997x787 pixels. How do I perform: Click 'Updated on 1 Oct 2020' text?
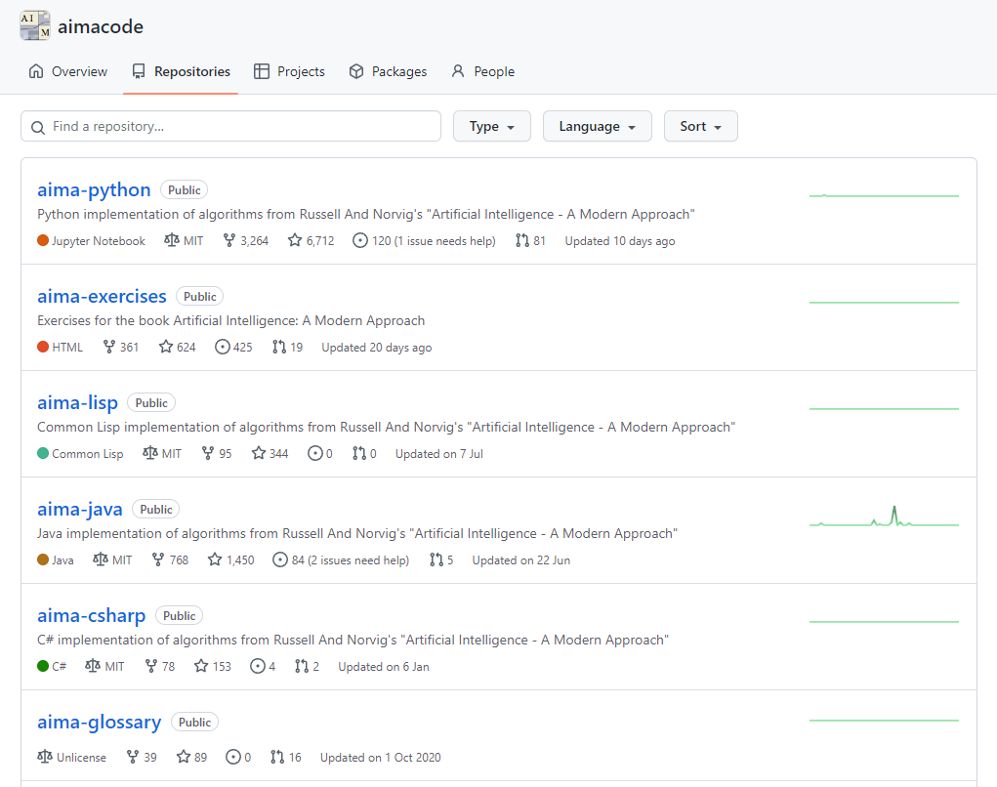tap(380, 757)
